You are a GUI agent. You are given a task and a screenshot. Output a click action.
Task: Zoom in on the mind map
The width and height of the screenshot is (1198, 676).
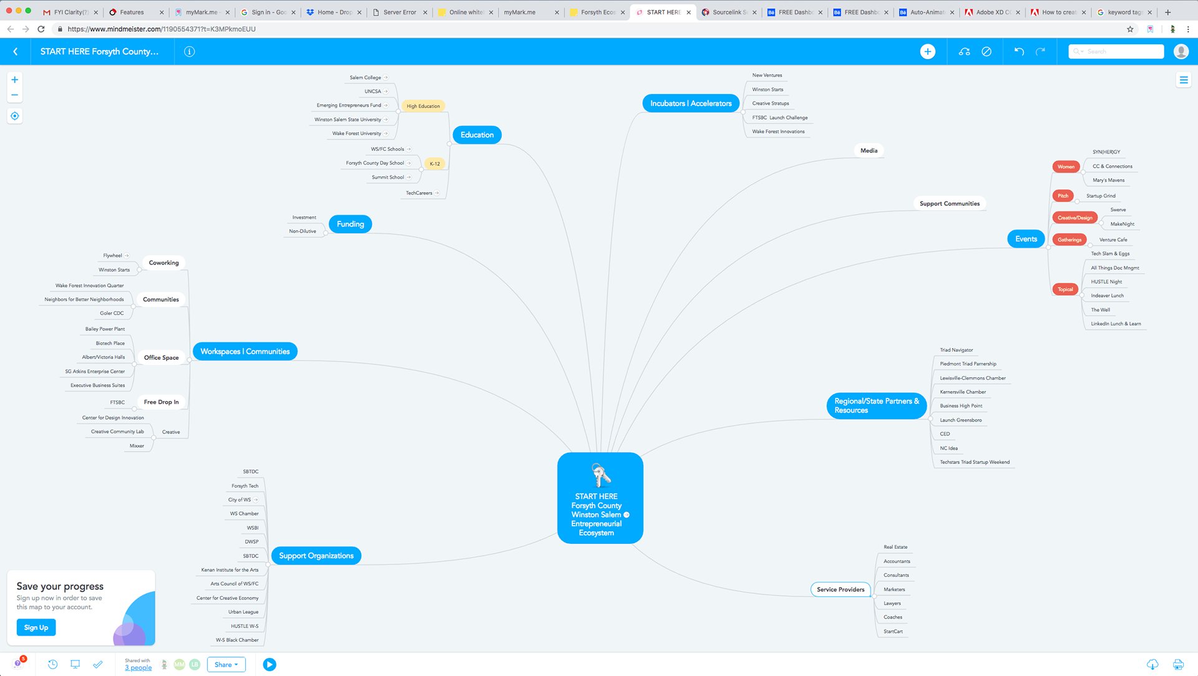(x=14, y=80)
